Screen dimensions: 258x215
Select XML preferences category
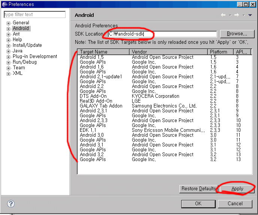point(18,73)
